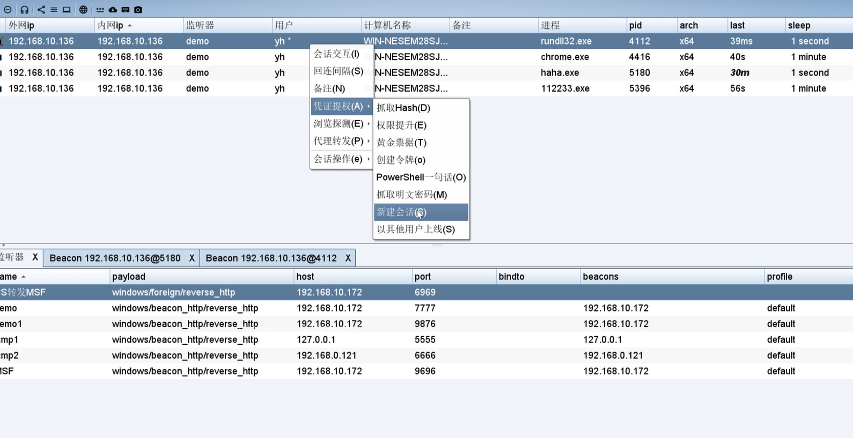Open credentials view via dots icon
Screen dimensions: 853x438
(100, 10)
